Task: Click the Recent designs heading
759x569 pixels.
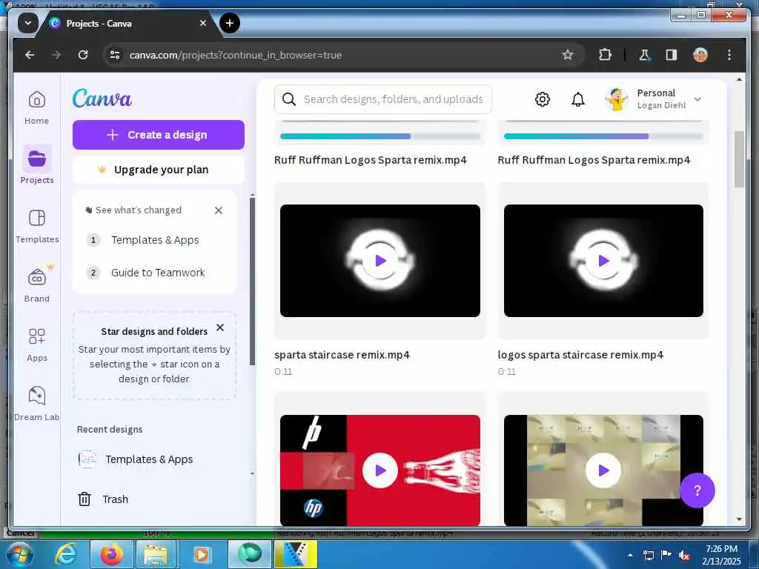Action: click(x=110, y=429)
